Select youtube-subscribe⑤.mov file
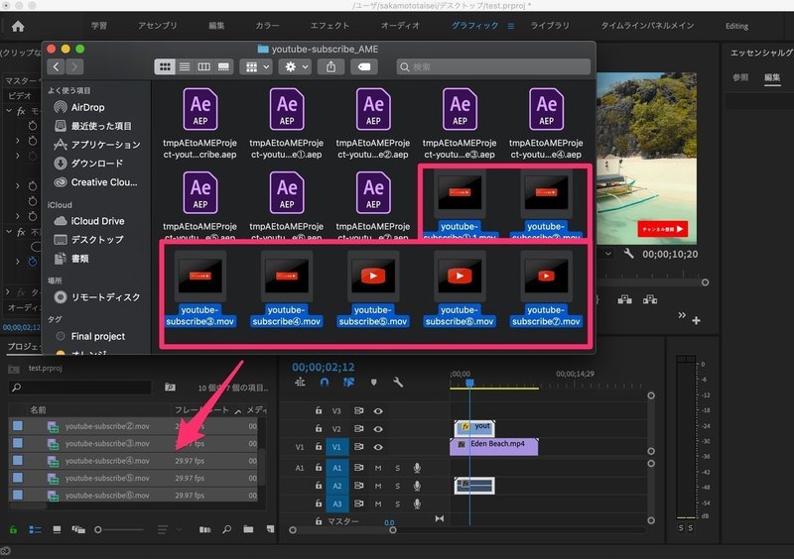This screenshot has width=794, height=559. point(373,288)
